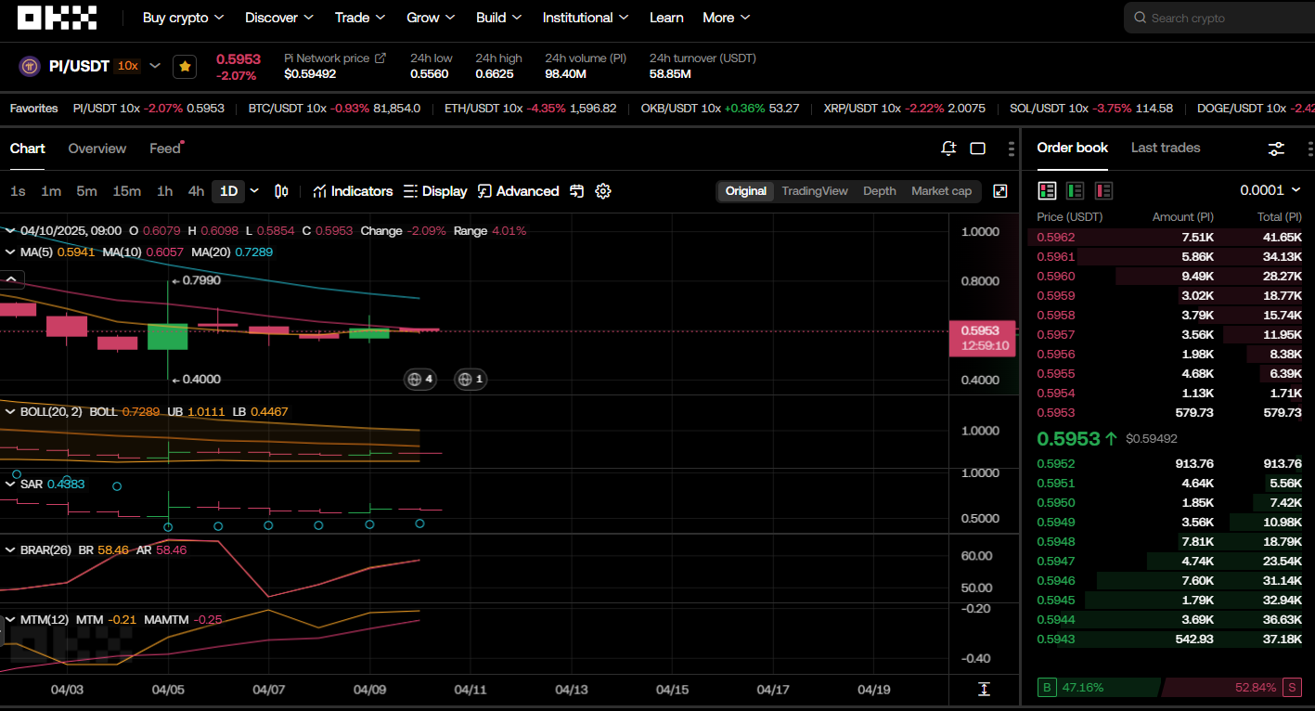Click the icon right of Advanced
The image size is (1315, 711).
[577, 191]
